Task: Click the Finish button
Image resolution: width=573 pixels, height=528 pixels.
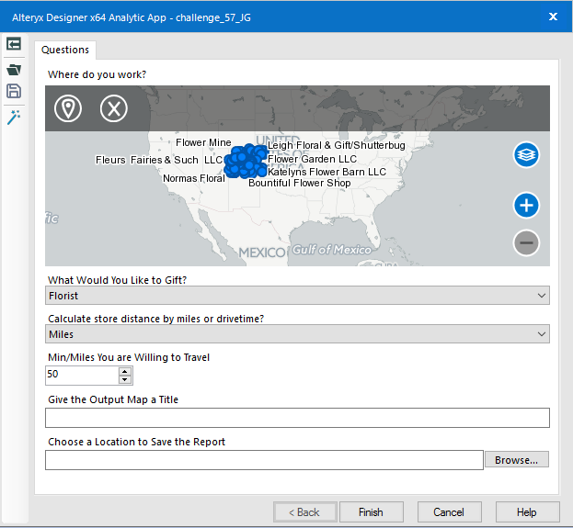Action: point(371,512)
